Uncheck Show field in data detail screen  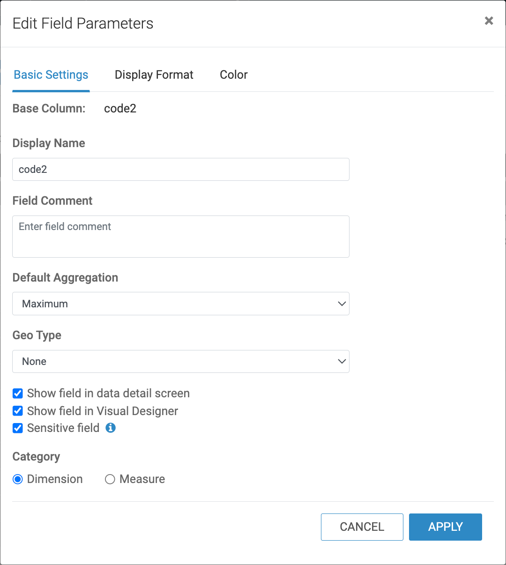(x=18, y=393)
